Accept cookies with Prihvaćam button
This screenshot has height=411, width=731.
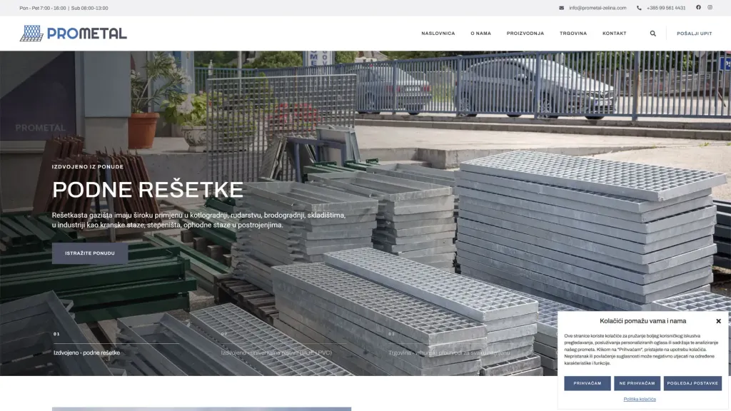(588, 383)
